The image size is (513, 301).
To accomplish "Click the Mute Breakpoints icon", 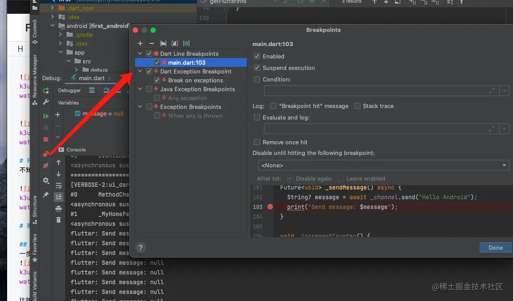I will click(x=46, y=166).
